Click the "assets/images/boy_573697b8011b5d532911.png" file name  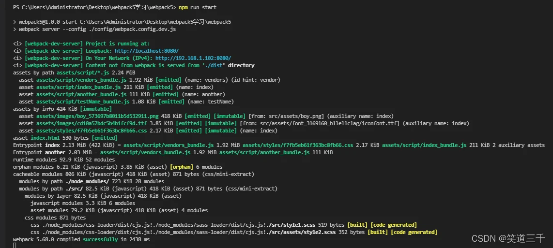97,116
